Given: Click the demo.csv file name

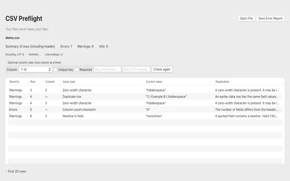Looking at the screenshot, I should click(x=12, y=38).
